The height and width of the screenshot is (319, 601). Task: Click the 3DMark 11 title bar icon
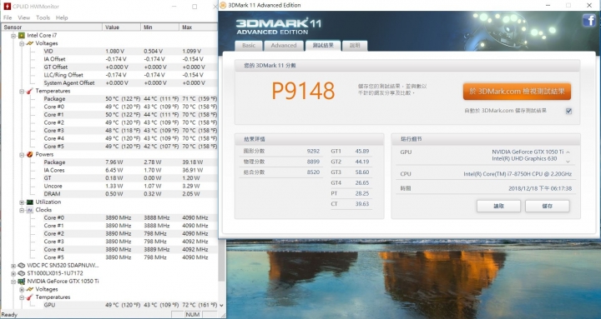(223, 5)
